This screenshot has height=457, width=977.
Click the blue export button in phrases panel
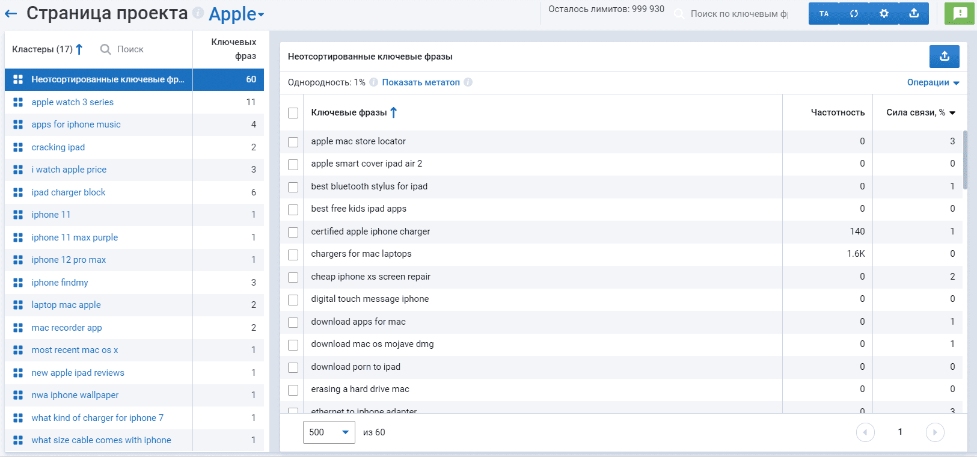coord(944,56)
